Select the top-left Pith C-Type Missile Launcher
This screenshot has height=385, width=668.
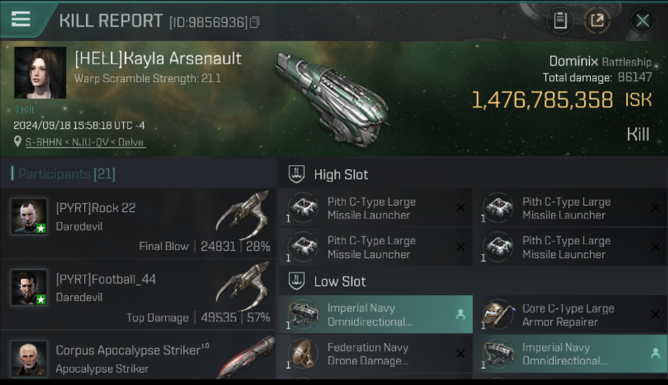pyautogui.click(x=371, y=208)
